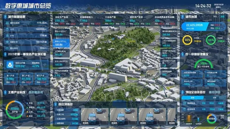Switch to the 重点项目 tab
Viewport: 230px width, 129px height.
tap(214, 92)
